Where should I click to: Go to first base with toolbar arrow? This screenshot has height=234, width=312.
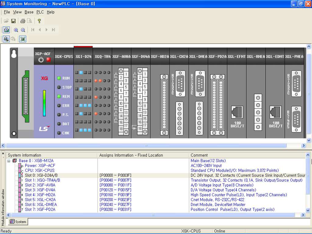[33, 30]
